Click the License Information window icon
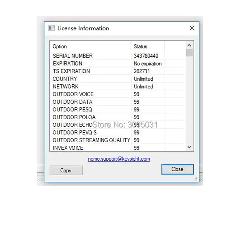 pos(51,28)
